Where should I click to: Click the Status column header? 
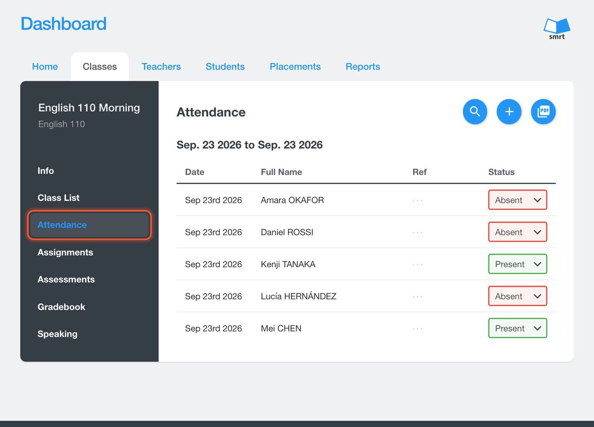click(x=501, y=172)
